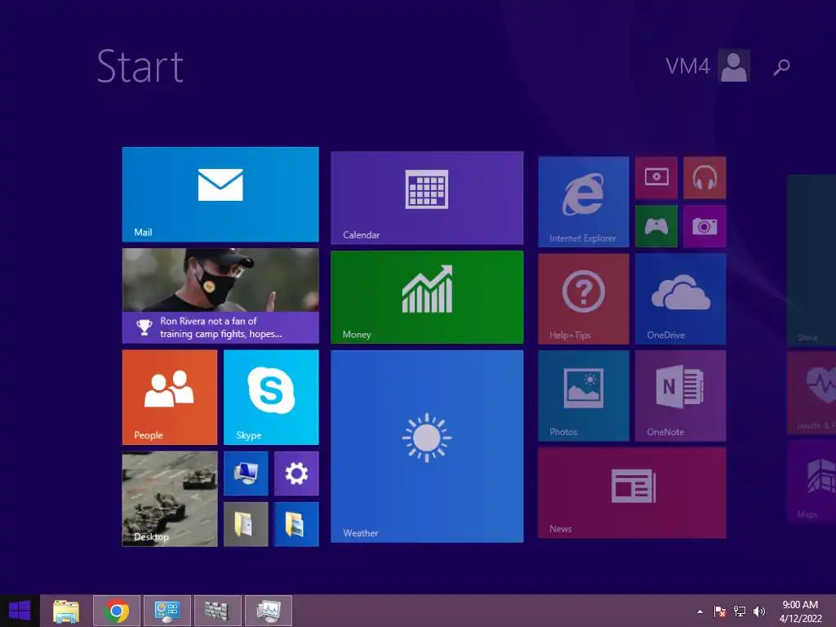
Task: Open the PC settings gear tile
Action: coord(296,474)
